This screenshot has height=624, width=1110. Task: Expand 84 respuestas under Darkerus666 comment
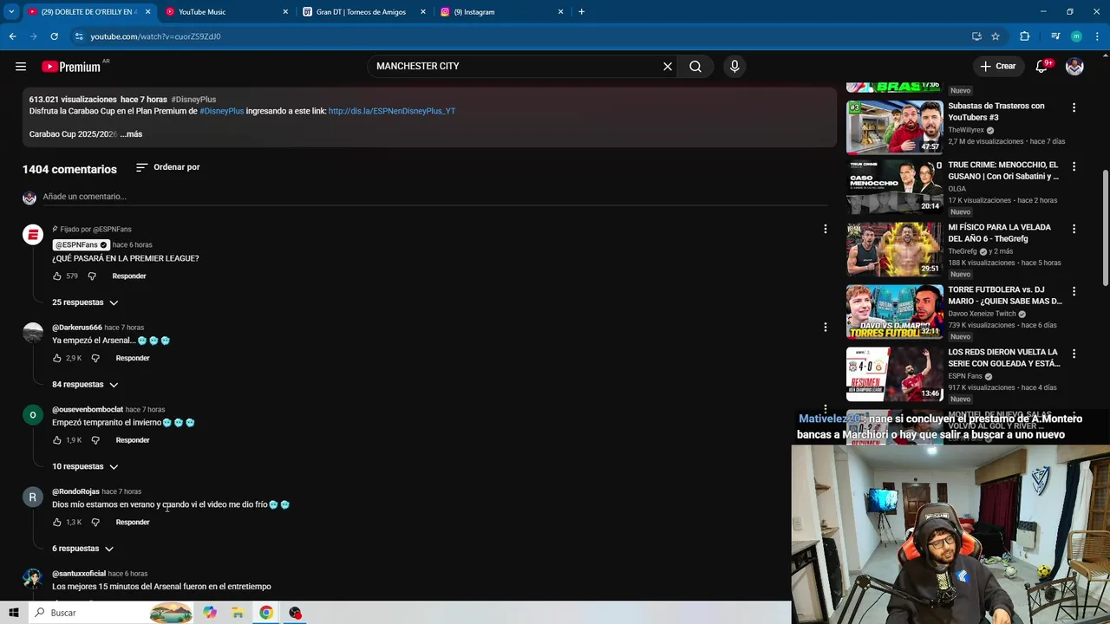tap(85, 385)
